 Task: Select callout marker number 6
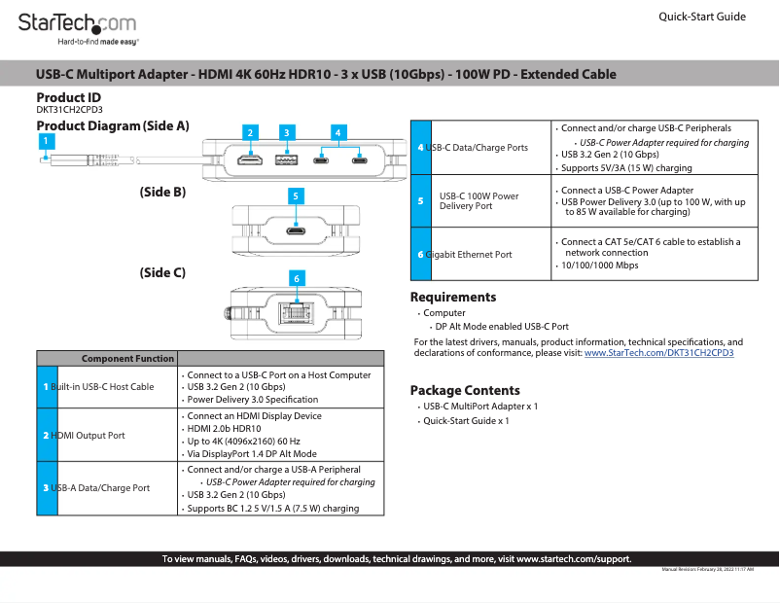tap(296, 278)
